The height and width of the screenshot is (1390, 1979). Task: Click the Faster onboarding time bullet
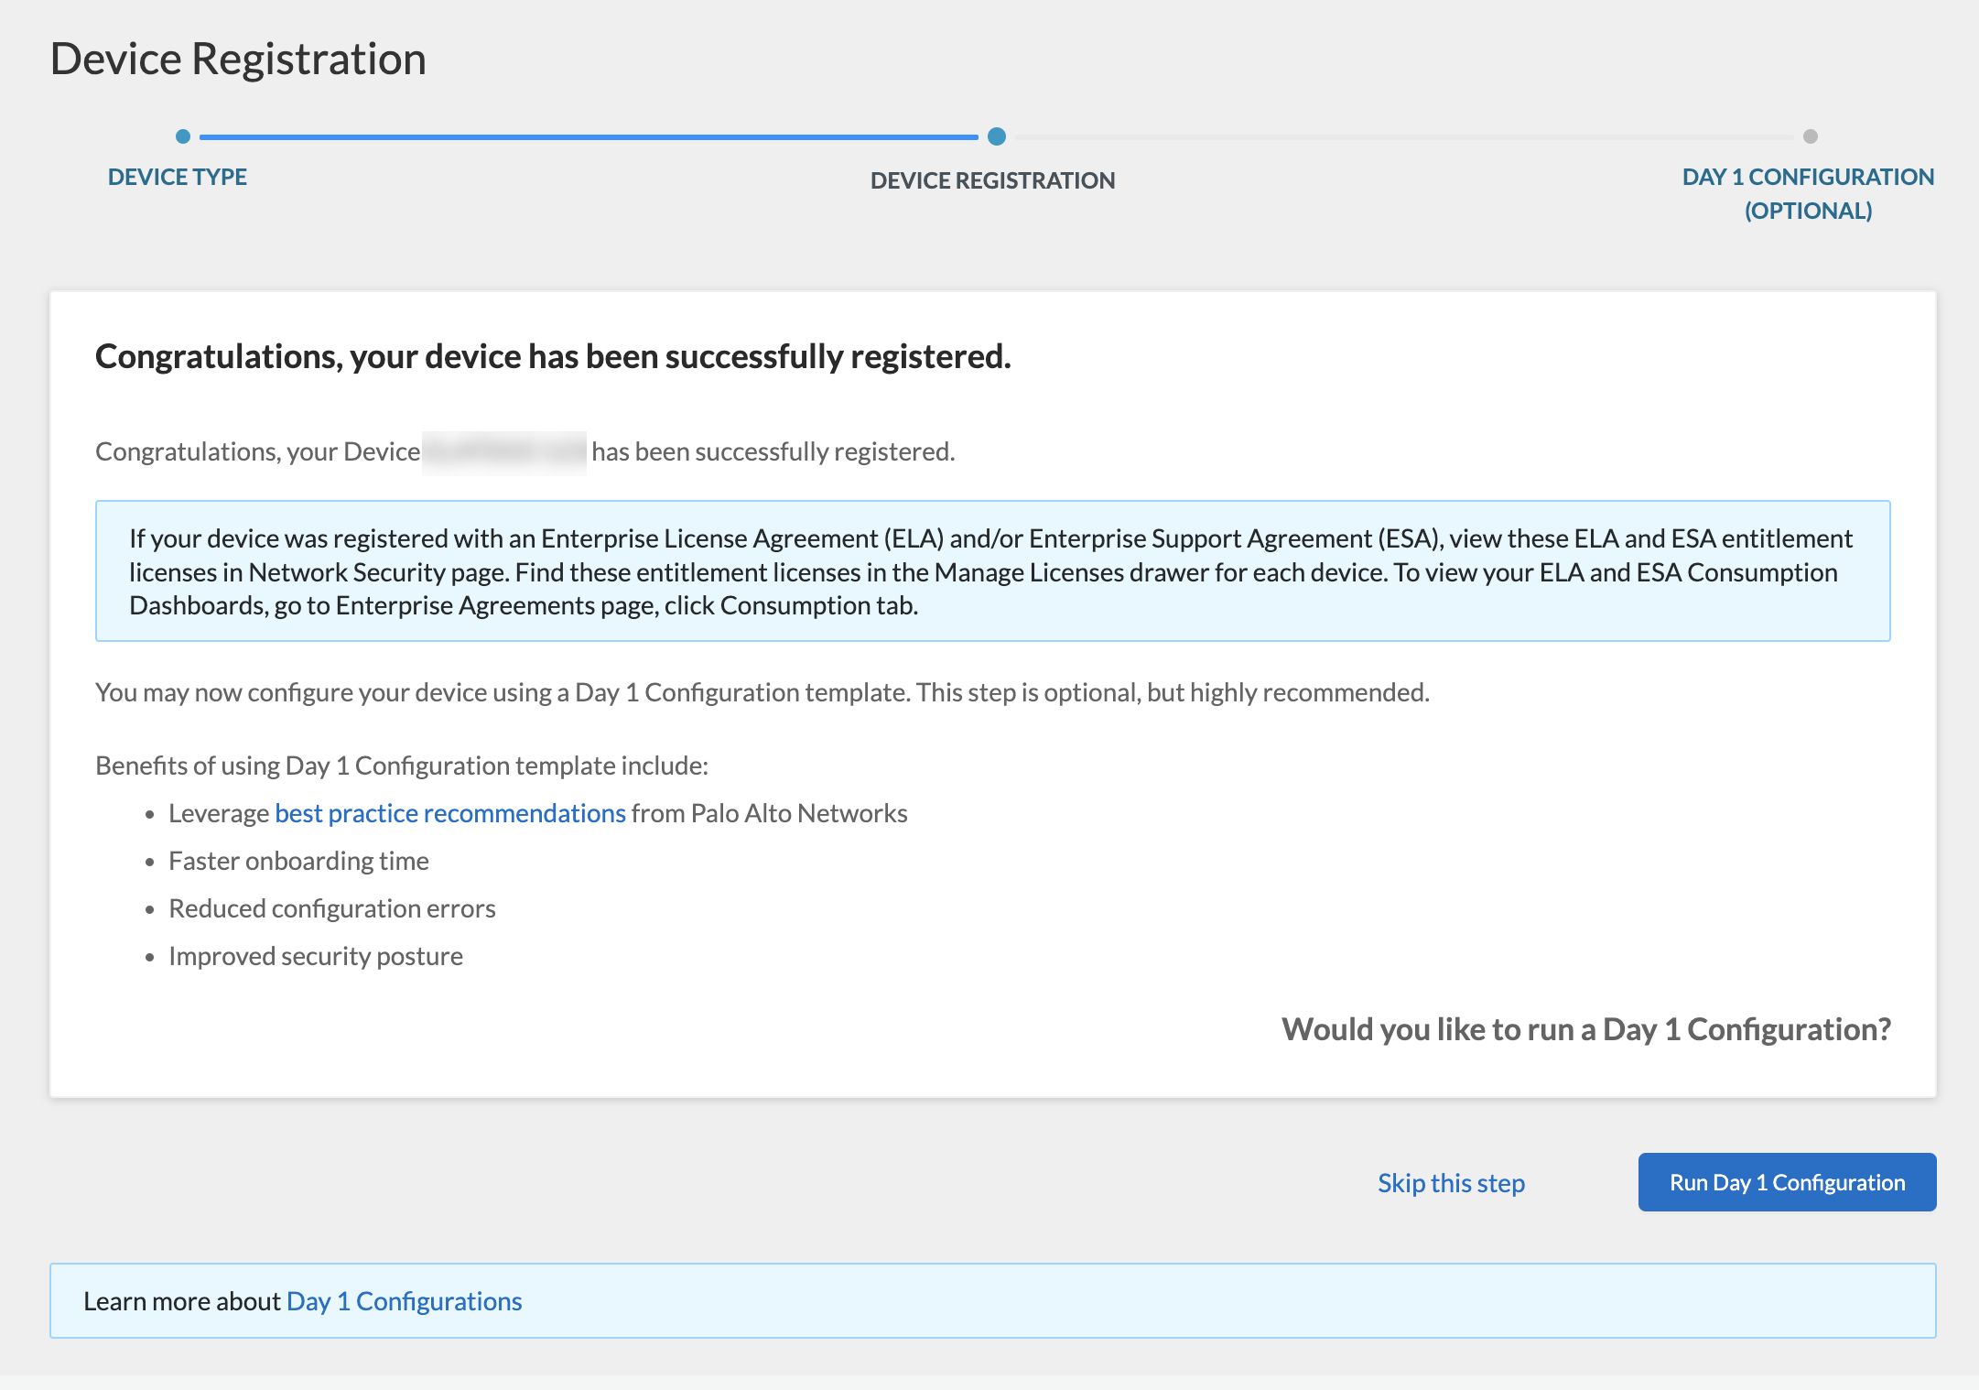pos(298,861)
